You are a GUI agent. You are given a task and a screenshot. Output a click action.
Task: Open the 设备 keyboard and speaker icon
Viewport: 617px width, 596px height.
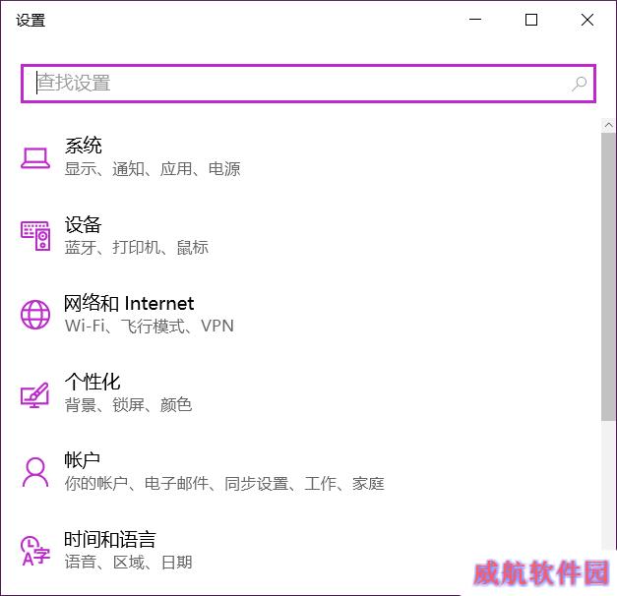pyautogui.click(x=35, y=236)
